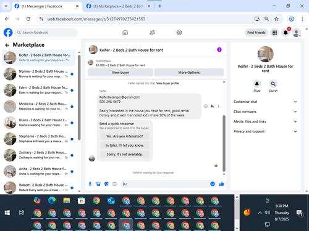Open emoji picker in message box
309x231 pixels.
(213, 184)
